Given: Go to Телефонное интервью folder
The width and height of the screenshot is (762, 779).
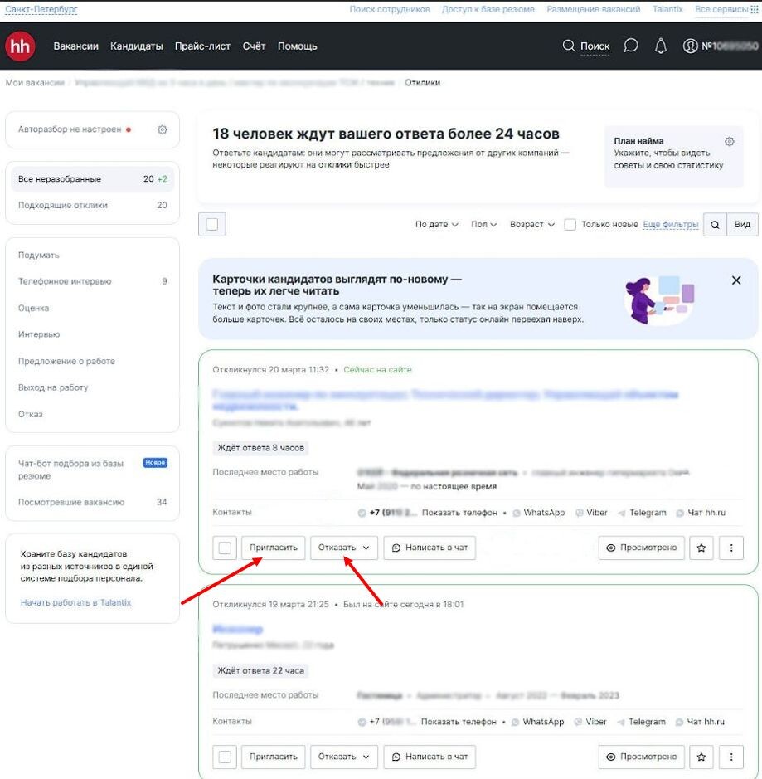Looking at the screenshot, I should 65,281.
